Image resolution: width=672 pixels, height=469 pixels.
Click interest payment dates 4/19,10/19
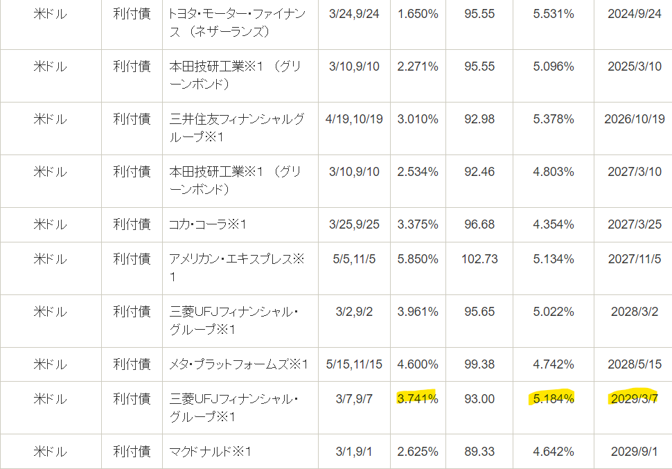click(x=354, y=119)
